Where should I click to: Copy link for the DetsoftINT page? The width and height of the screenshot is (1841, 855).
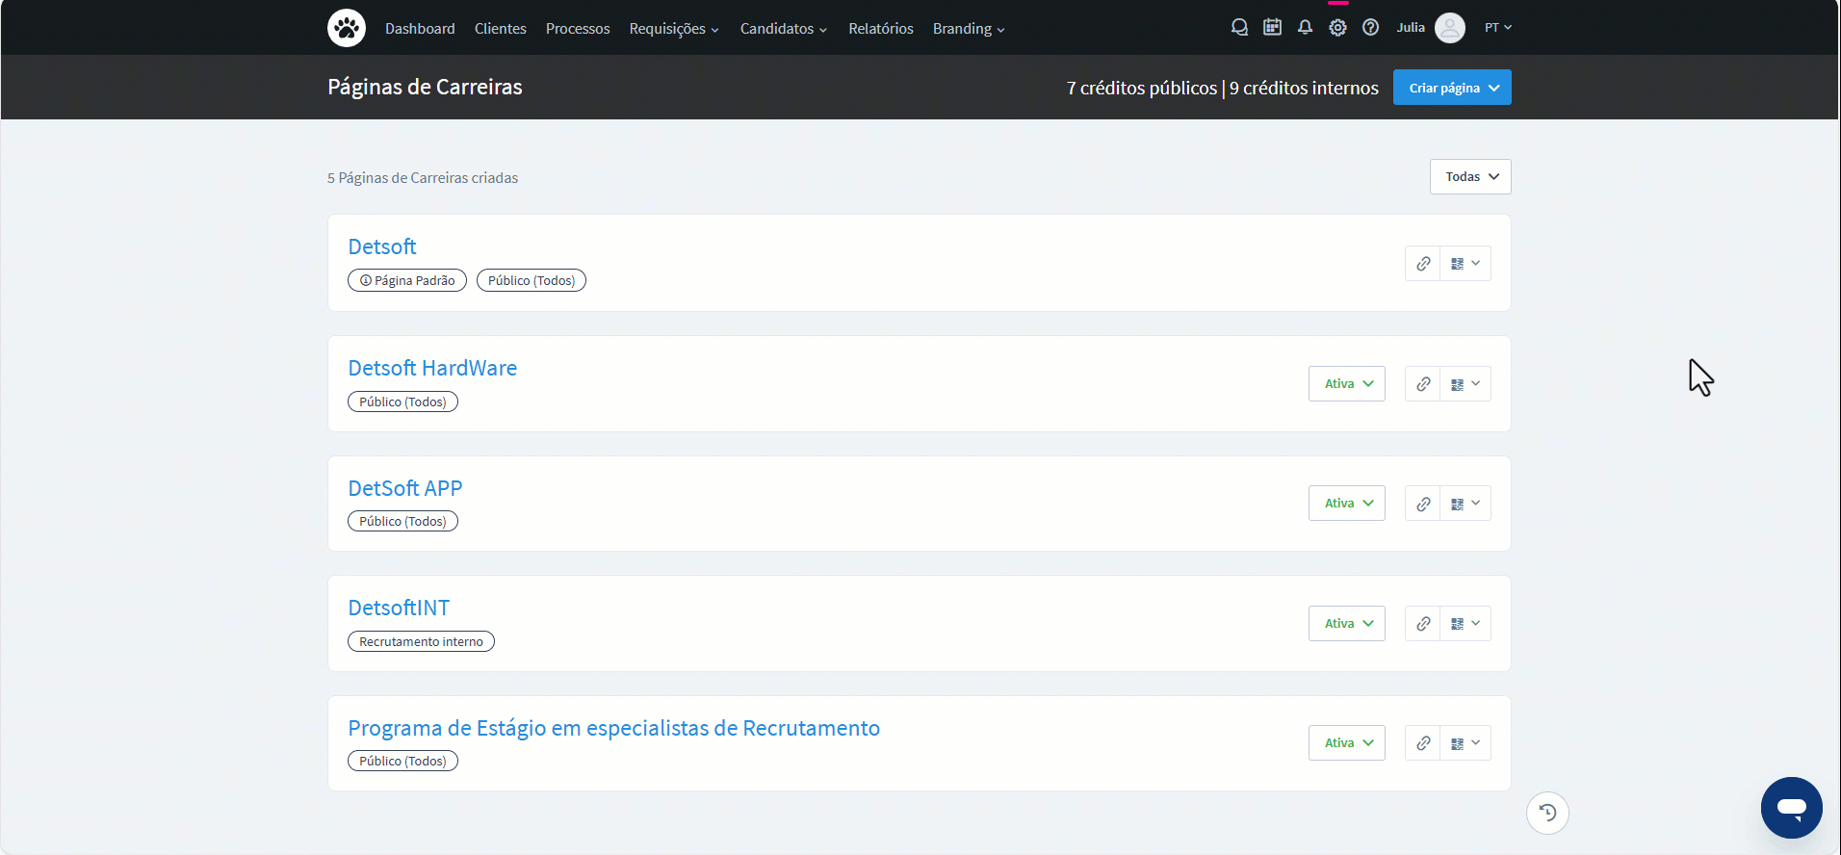click(1422, 624)
